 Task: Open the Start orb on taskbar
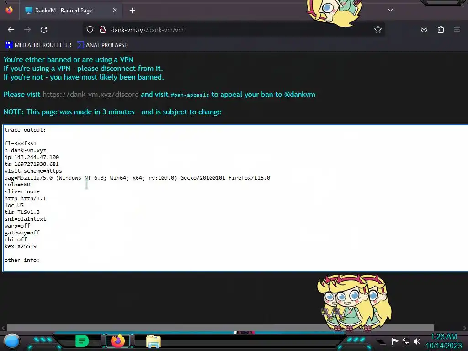(12, 341)
